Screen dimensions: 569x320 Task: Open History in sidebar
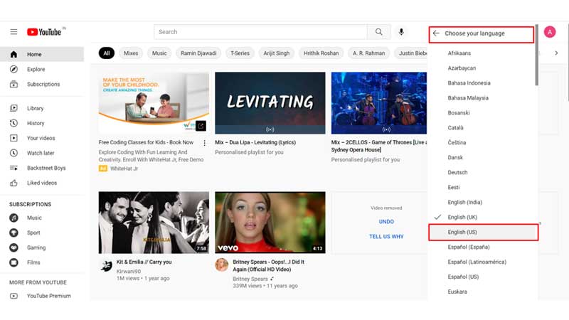coord(42,123)
